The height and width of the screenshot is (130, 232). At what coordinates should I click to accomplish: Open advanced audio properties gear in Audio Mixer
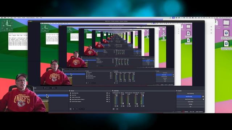pyautogui.click(x=113, y=109)
